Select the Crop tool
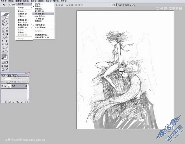185x144 pixels. point(3,24)
